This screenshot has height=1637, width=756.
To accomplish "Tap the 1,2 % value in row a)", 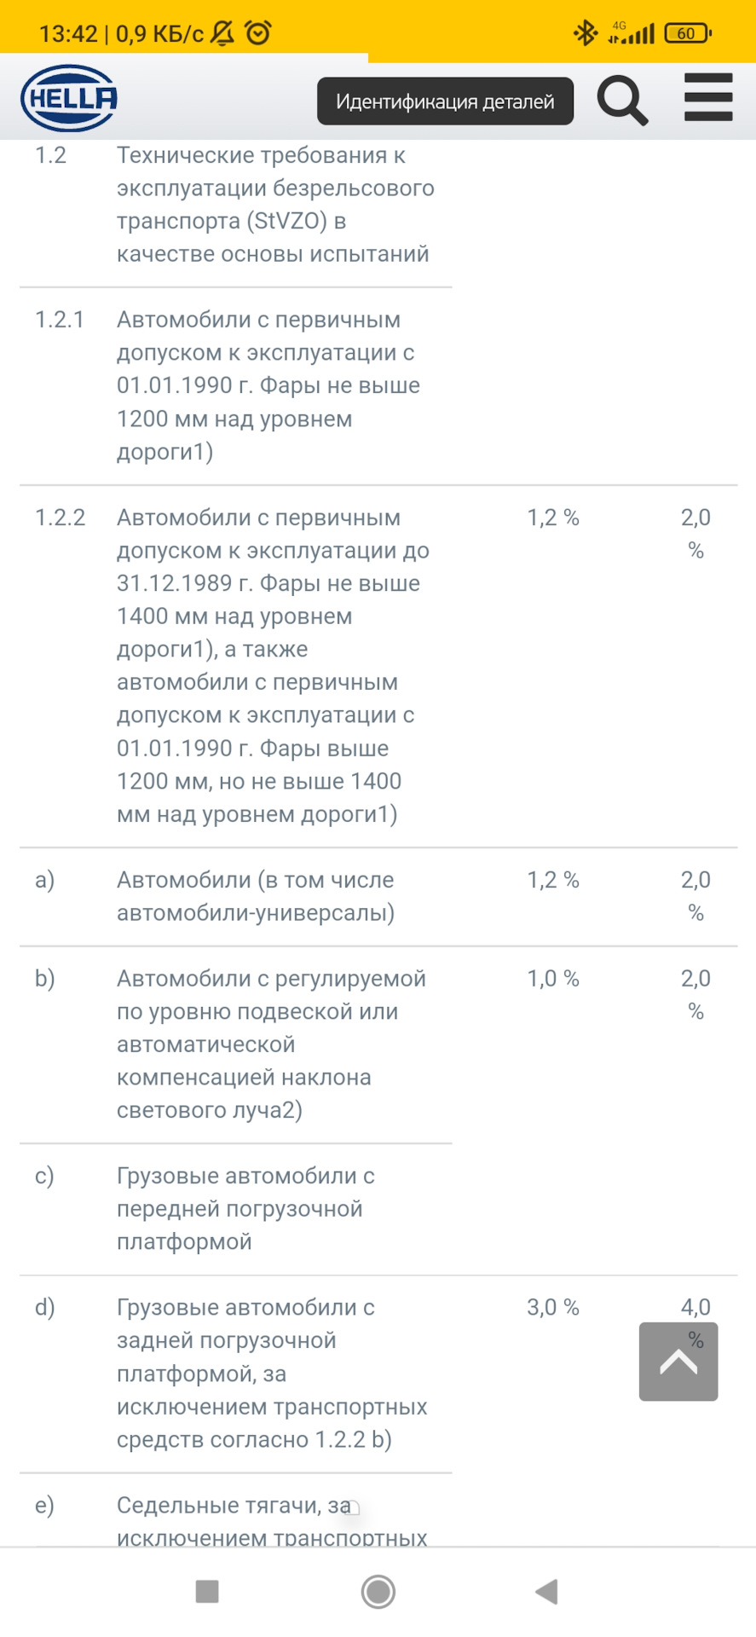I will [552, 879].
